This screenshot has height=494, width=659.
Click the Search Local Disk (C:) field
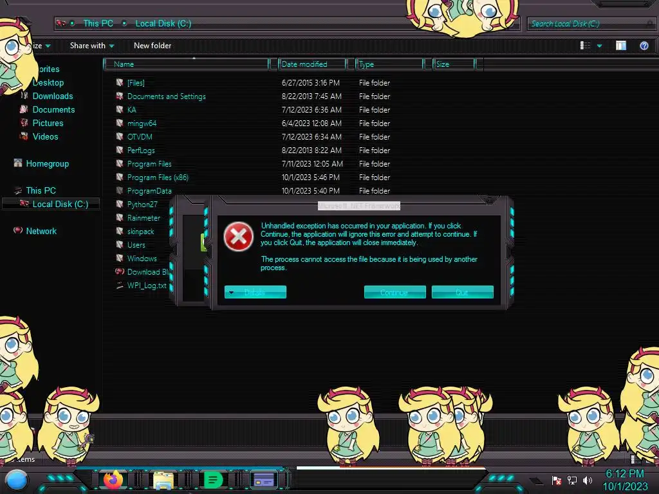591,24
